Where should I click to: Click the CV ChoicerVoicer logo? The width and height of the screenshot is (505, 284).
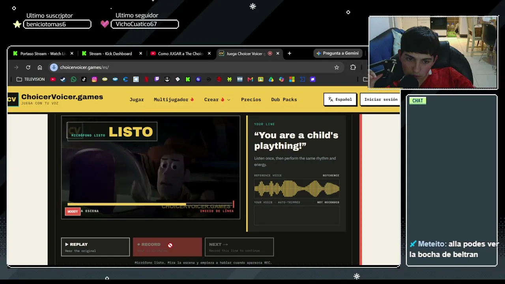(12, 99)
